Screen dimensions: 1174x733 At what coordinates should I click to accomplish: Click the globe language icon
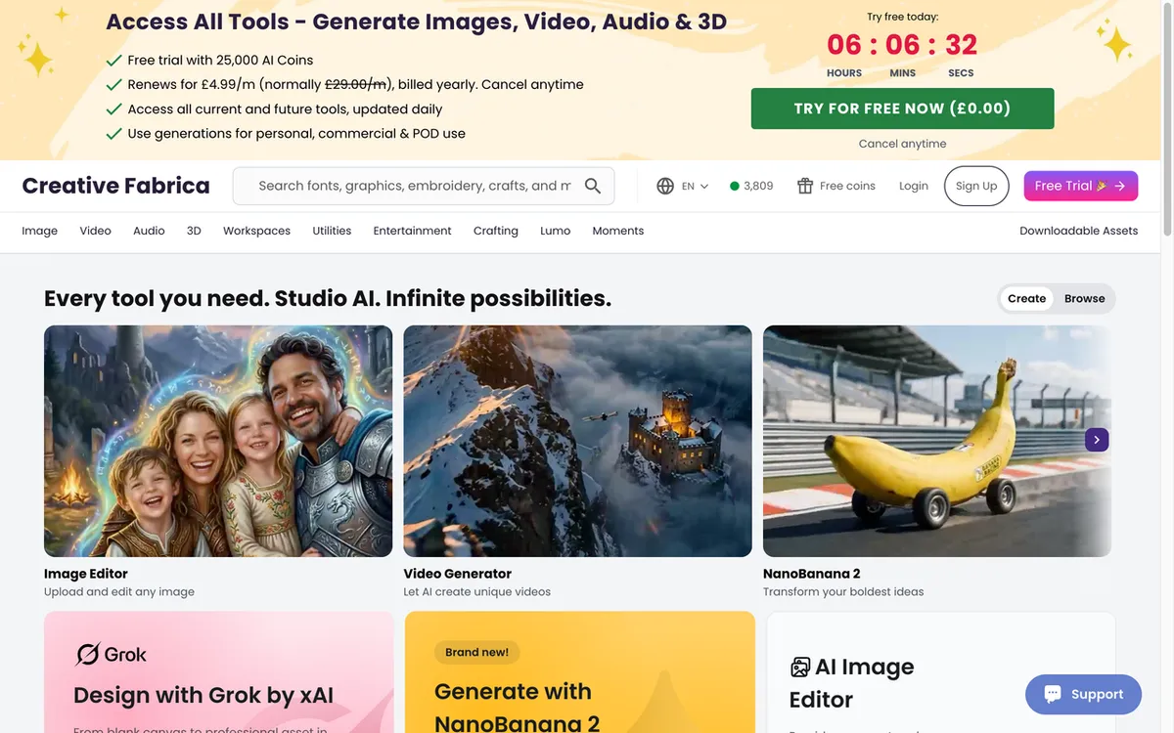click(665, 186)
